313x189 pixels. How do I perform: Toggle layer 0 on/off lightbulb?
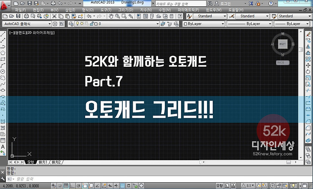[77, 24]
